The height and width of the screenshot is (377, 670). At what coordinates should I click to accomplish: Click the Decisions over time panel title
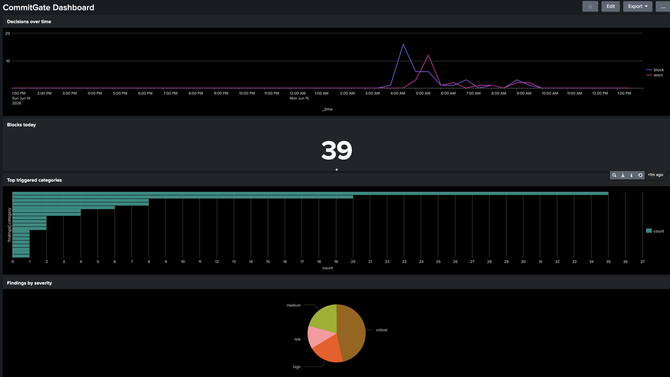(29, 21)
